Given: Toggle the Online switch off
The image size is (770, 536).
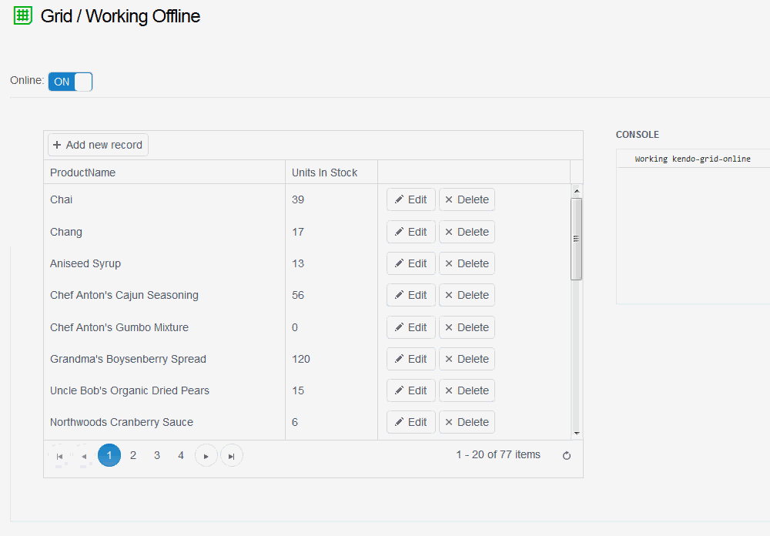Looking at the screenshot, I should point(70,82).
